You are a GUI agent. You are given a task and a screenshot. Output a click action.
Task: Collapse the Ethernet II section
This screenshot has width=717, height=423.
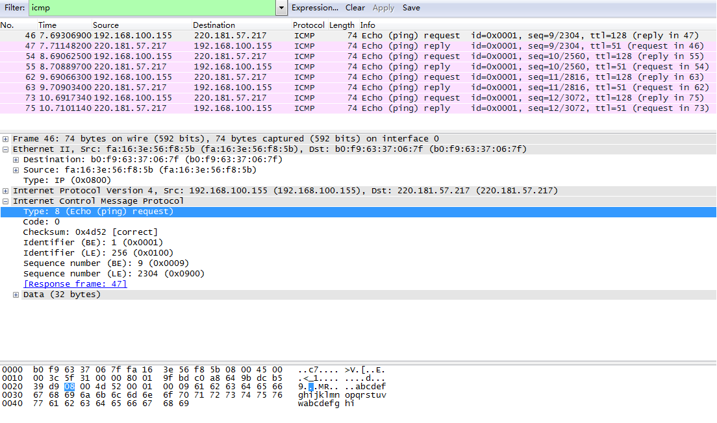point(5,149)
